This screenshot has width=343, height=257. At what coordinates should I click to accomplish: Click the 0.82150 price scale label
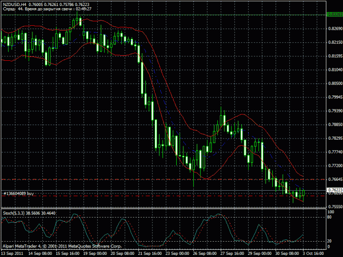point(335,42)
